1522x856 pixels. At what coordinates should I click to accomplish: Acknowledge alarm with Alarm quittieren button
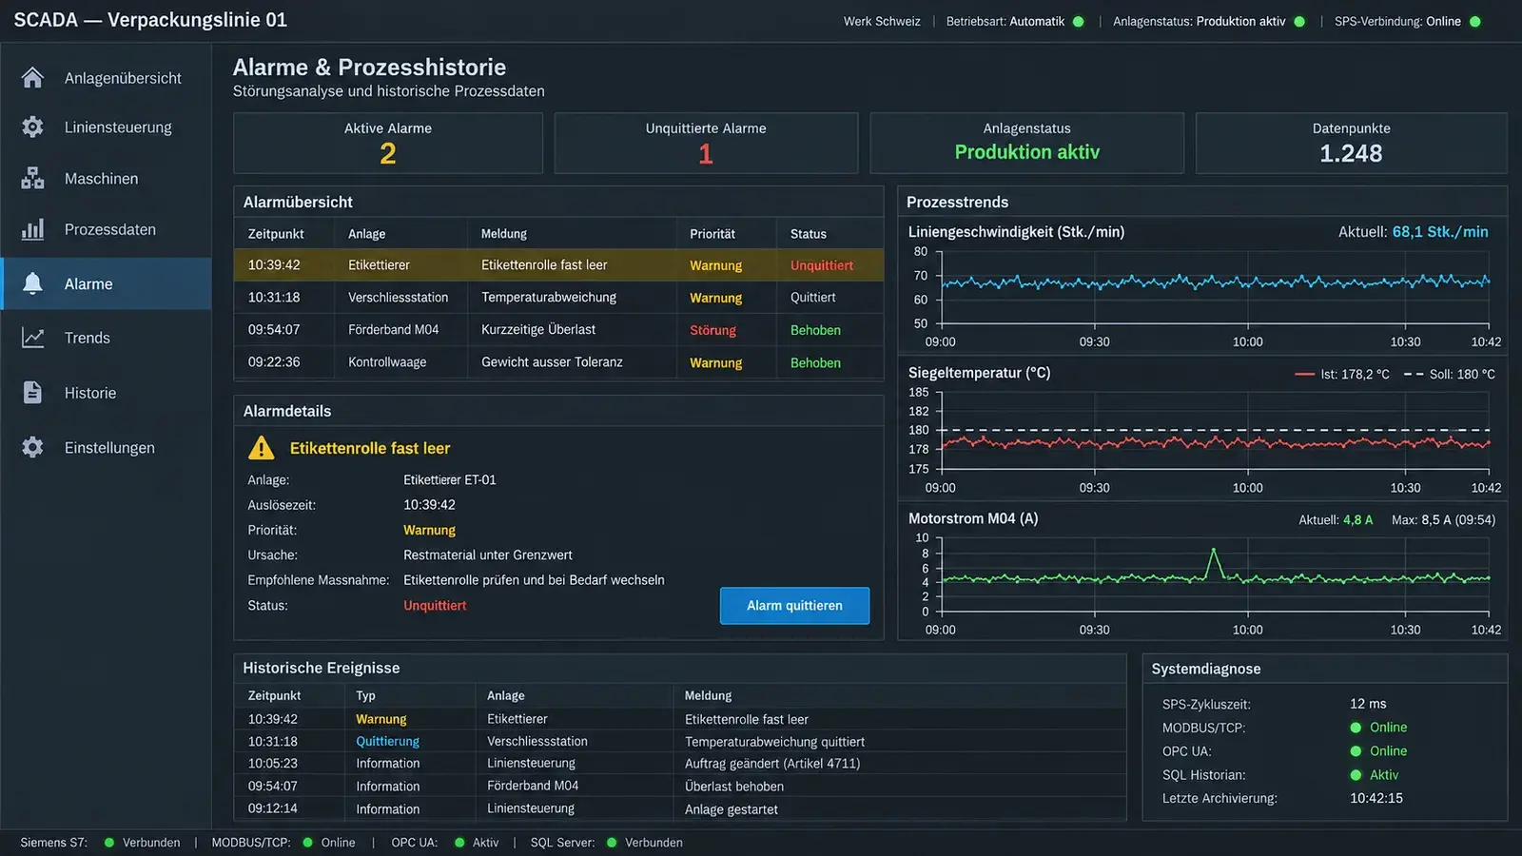(x=794, y=606)
